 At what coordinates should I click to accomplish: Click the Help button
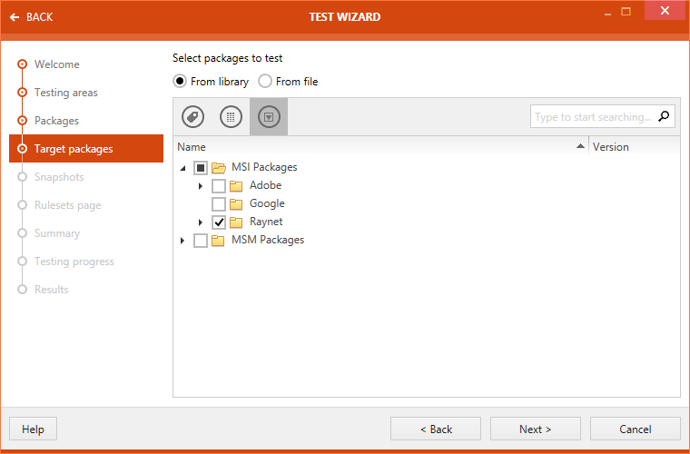[x=33, y=429]
